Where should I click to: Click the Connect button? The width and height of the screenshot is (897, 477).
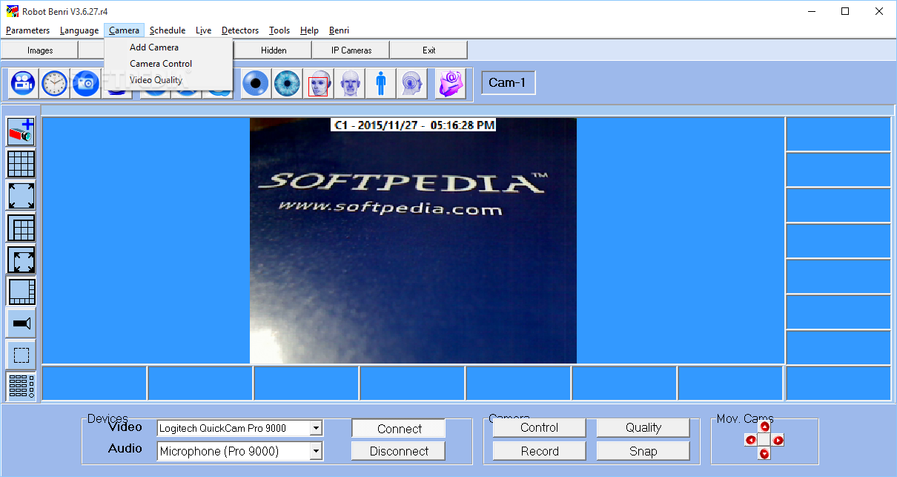[399, 429]
